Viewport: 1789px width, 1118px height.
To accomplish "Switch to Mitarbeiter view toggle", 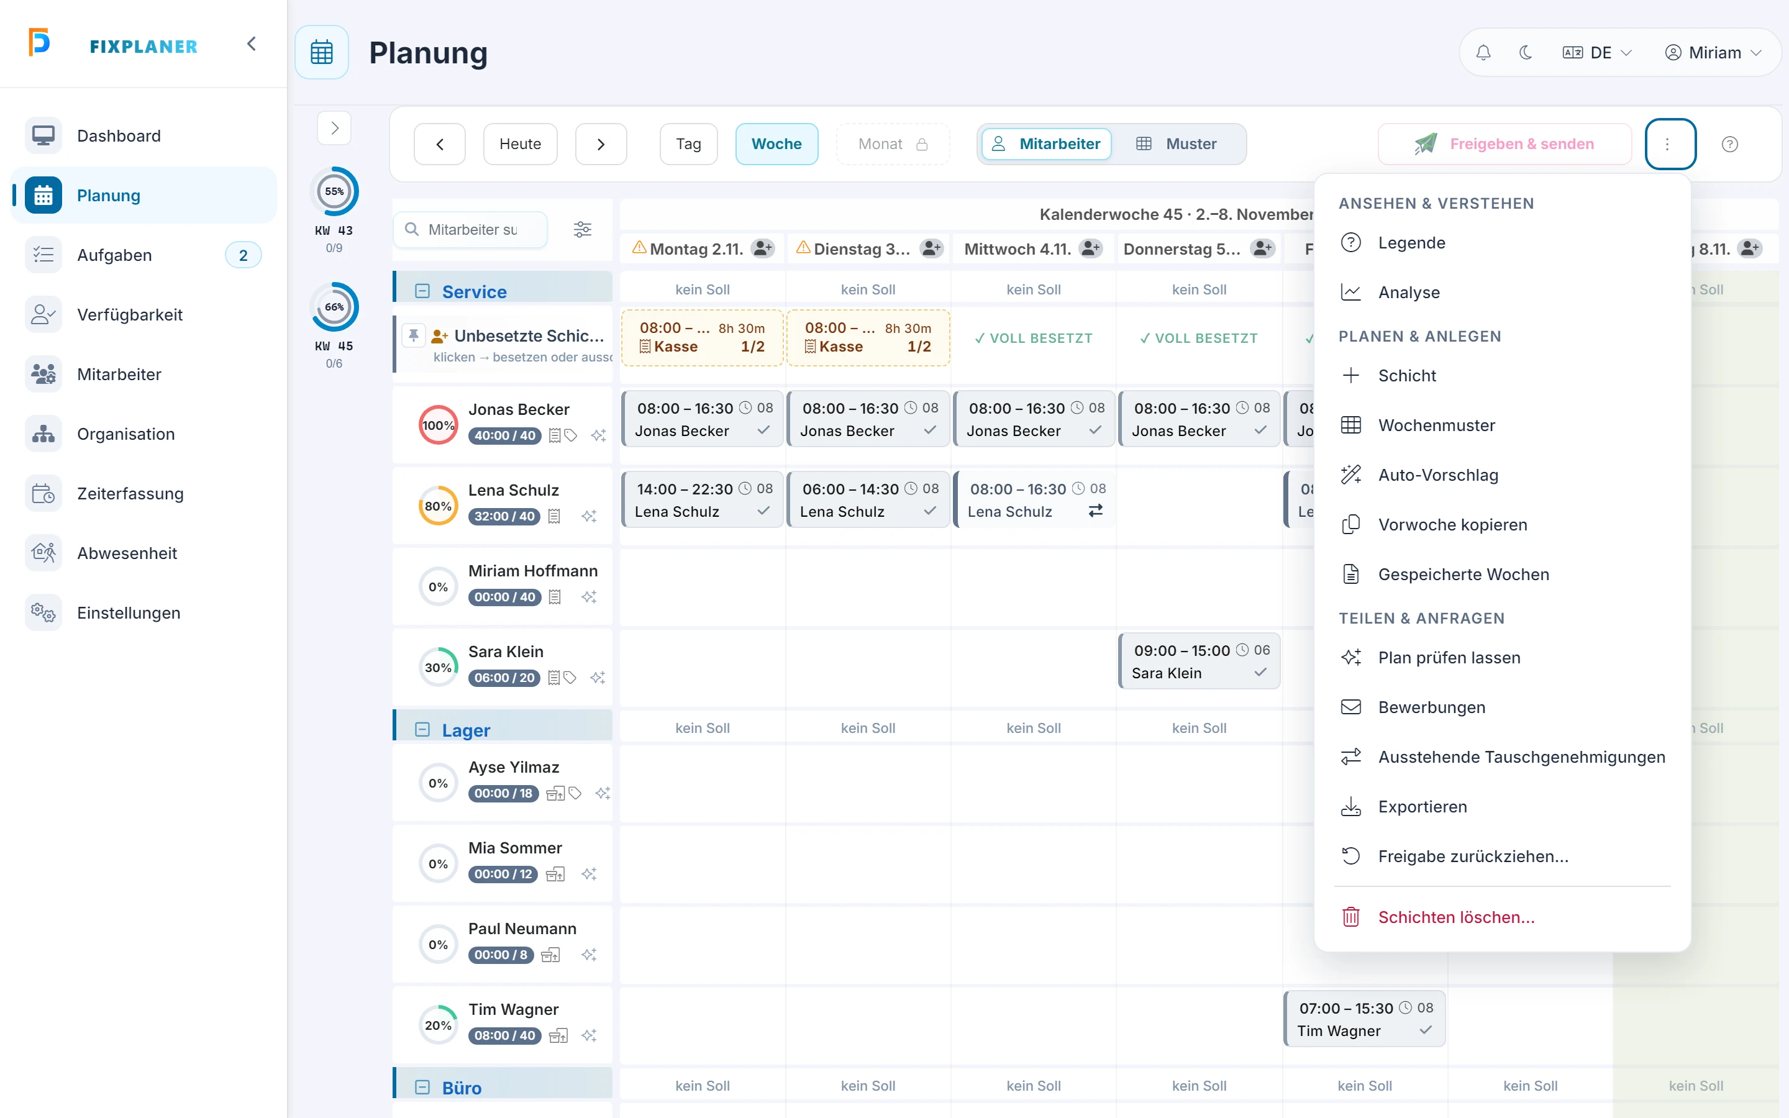I will 1046,144.
